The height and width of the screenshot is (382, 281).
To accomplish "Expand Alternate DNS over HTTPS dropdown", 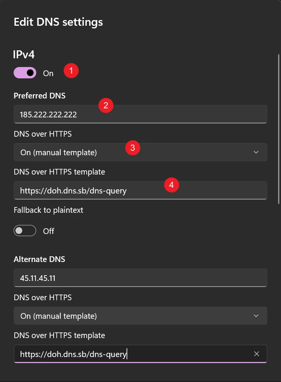I will point(140,316).
